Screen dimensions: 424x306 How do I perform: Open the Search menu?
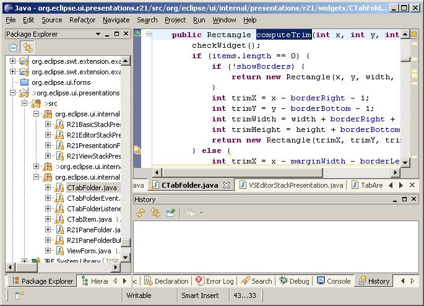(147, 20)
